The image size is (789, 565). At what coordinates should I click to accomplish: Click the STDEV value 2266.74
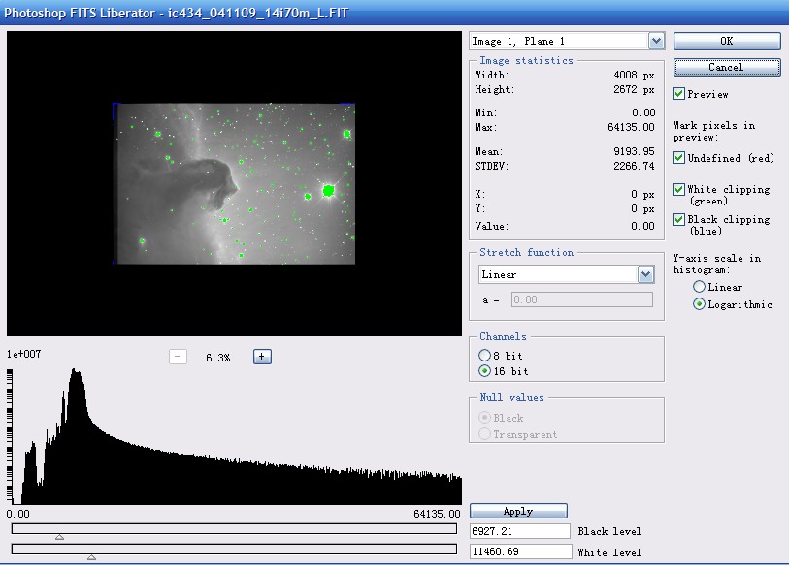click(x=634, y=166)
